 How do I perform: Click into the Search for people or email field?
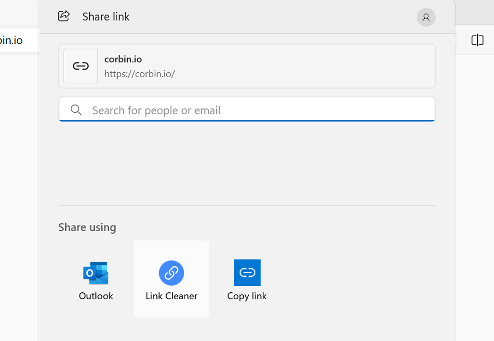point(247,109)
